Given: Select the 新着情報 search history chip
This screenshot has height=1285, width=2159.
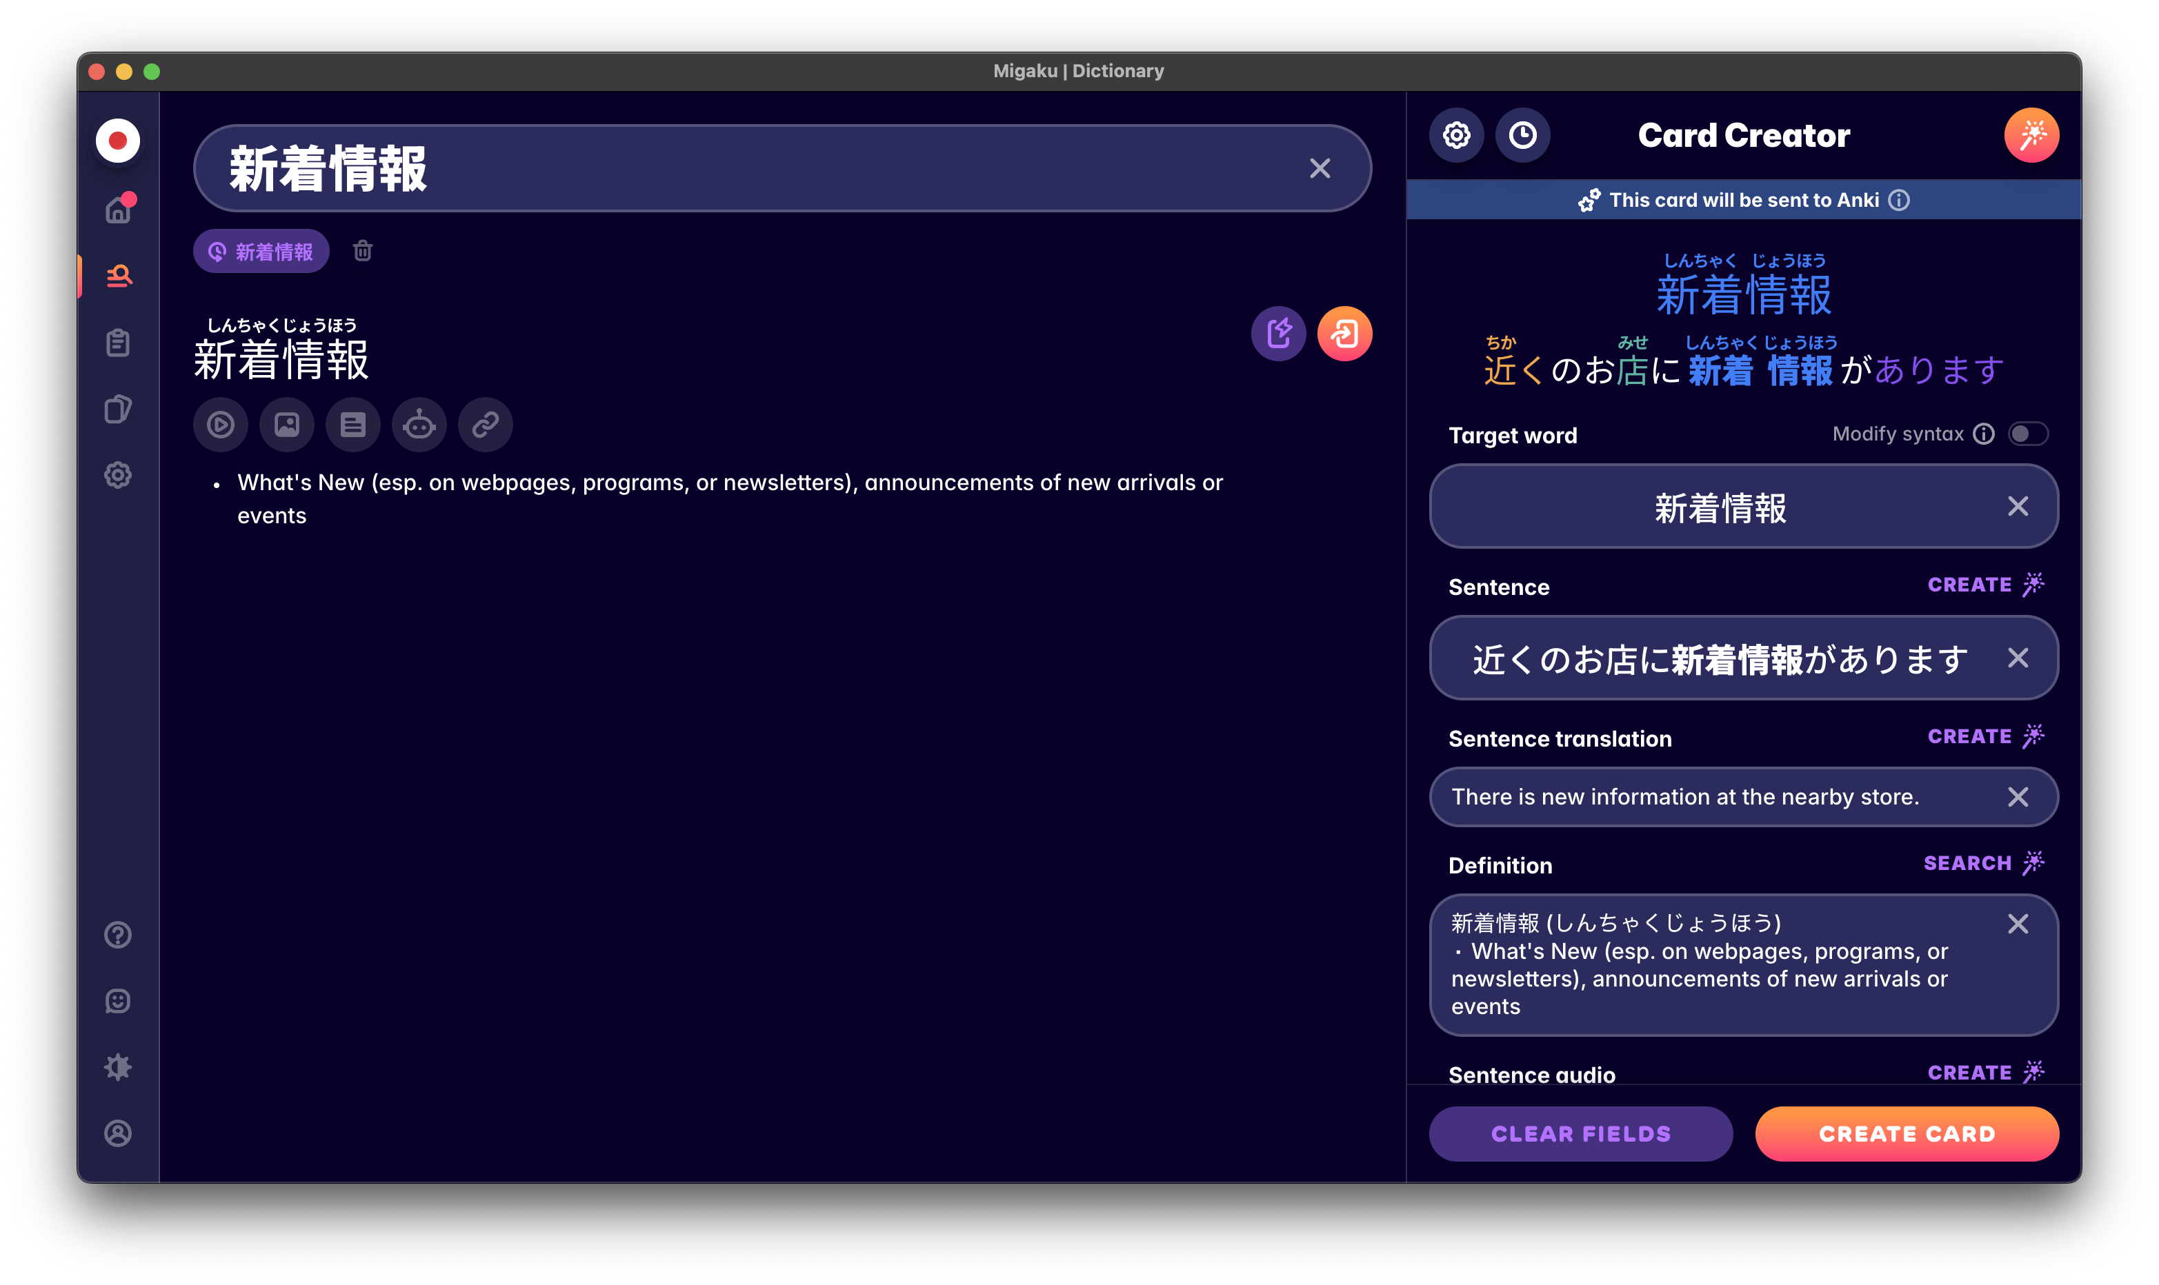Looking at the screenshot, I should (261, 251).
